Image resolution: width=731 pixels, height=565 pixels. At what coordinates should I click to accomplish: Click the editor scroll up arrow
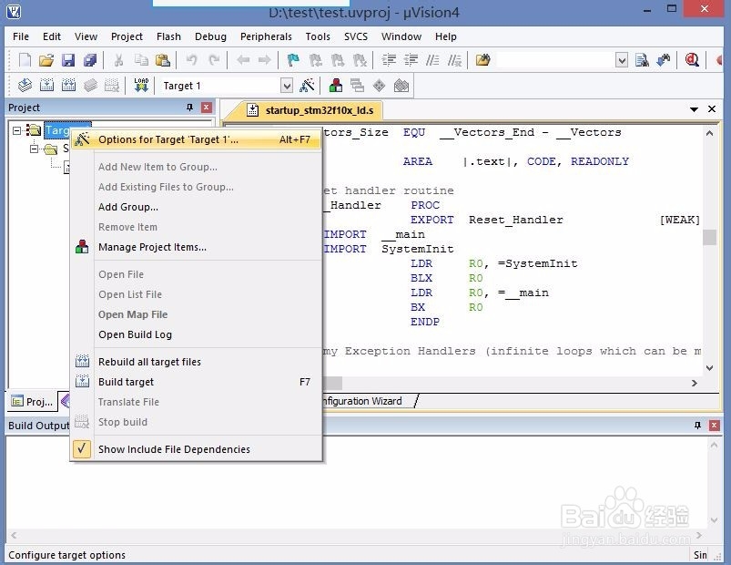tap(709, 133)
